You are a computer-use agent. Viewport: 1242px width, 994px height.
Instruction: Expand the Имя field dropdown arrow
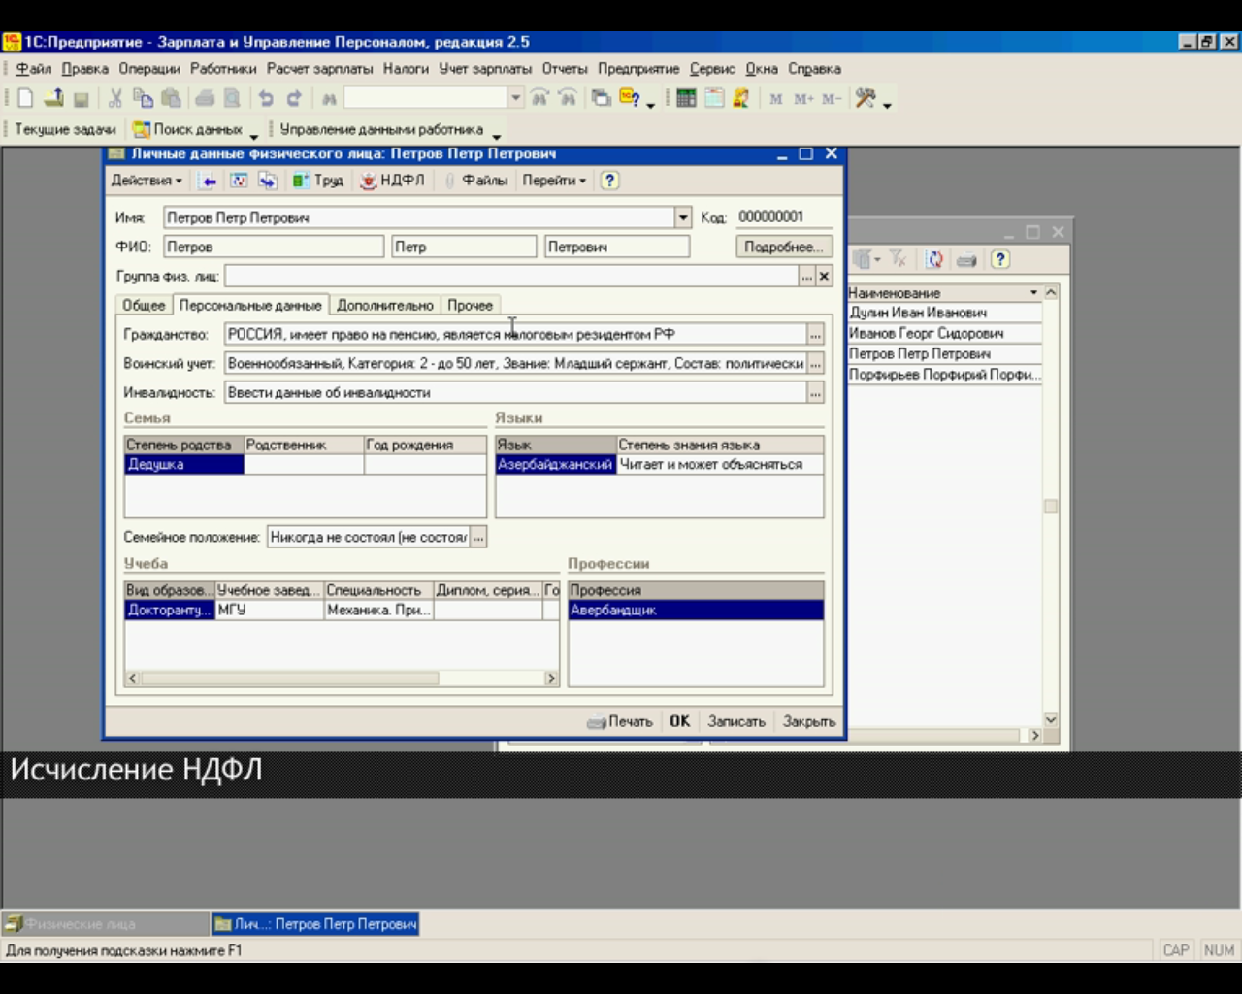pyautogui.click(x=683, y=217)
